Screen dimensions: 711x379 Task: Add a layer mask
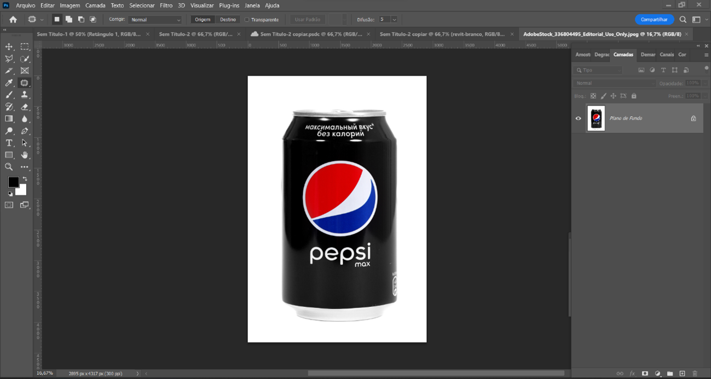(x=645, y=374)
